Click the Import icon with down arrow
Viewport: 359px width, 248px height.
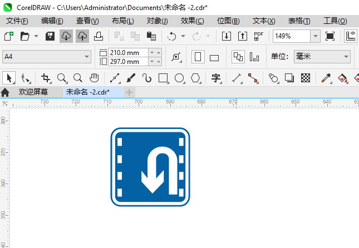227,36
